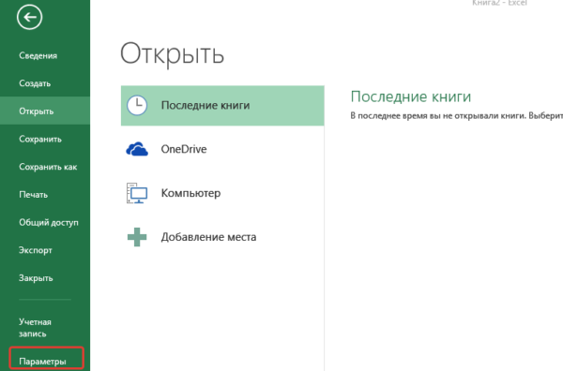Click the Открыть page title
This screenshot has height=371, width=563.
[x=172, y=53]
